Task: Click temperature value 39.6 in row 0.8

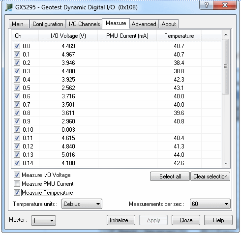Action: click(x=179, y=113)
